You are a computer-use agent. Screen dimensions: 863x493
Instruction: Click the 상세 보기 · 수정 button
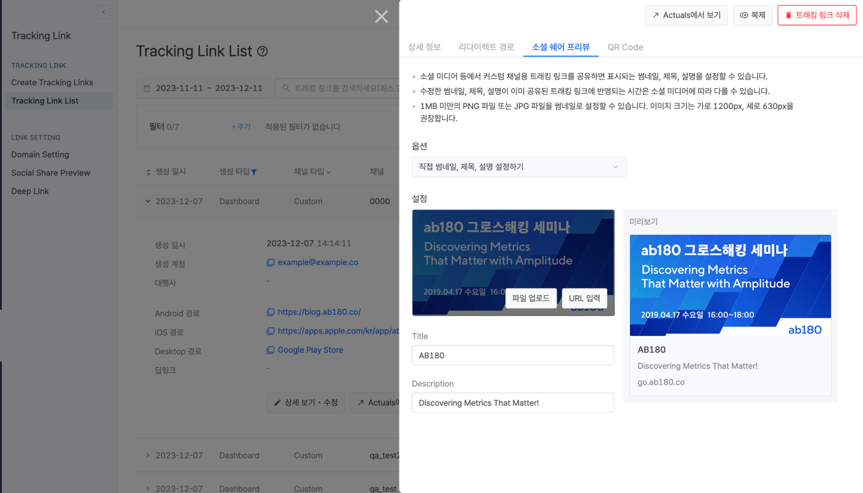click(x=305, y=402)
